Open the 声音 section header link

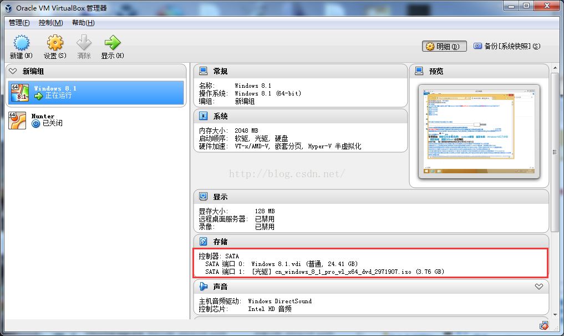pos(220,287)
